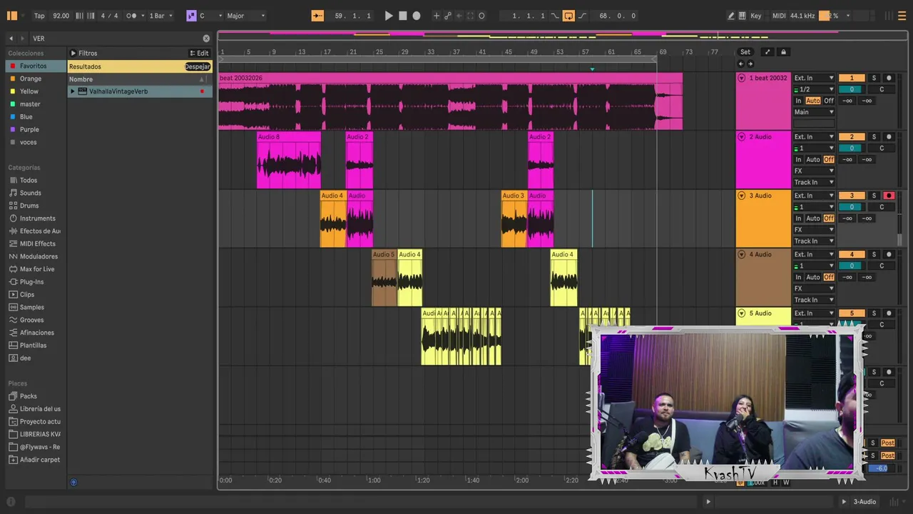Solo the 2 Audio track

(x=874, y=137)
